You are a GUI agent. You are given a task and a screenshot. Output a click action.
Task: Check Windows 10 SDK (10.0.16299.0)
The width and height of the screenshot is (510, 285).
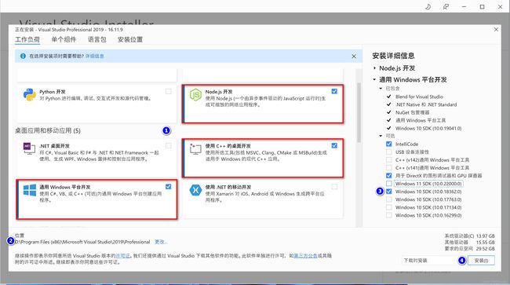tap(389, 215)
